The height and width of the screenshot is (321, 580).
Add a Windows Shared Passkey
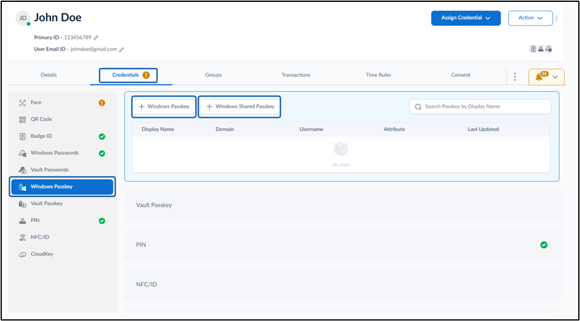click(x=240, y=107)
